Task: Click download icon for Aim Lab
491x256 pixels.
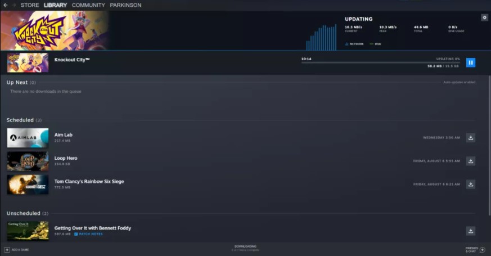Action: [x=471, y=138]
